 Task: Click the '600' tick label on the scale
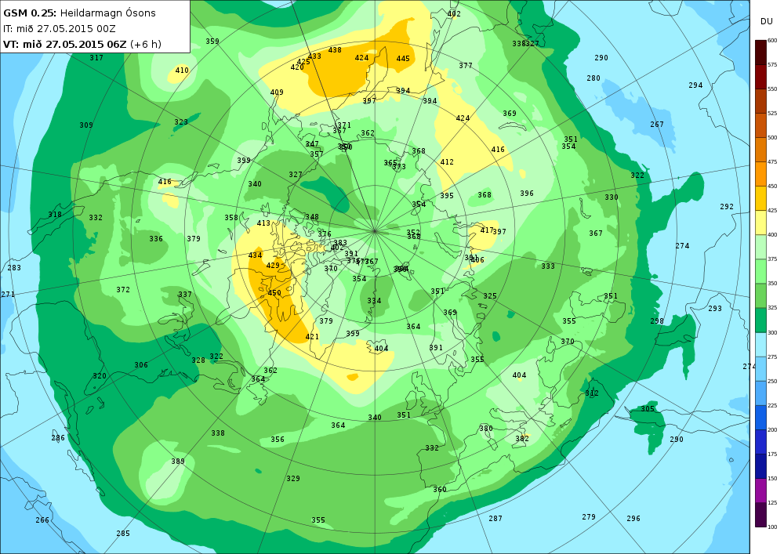point(772,41)
